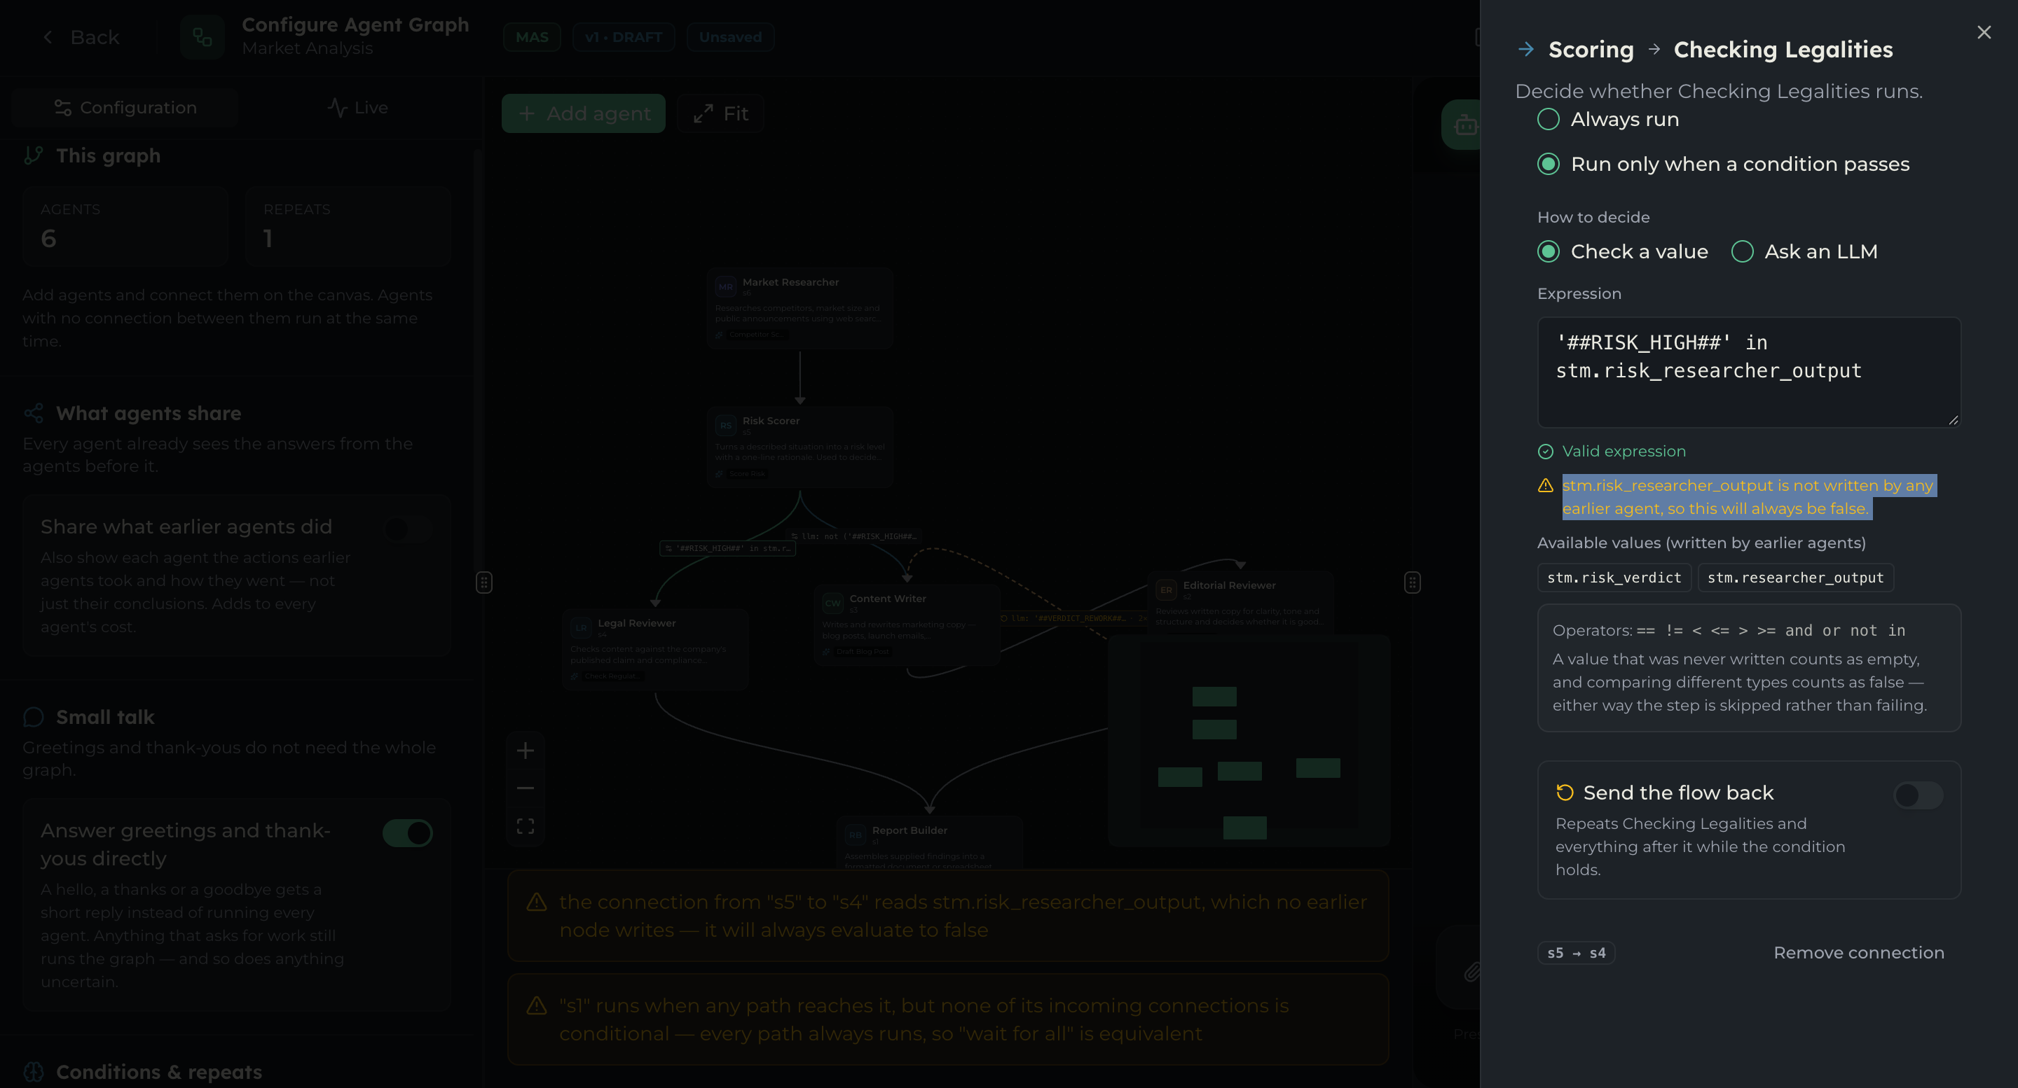Close the Checking Legalities side panel
The image size is (2018, 1088).
pyautogui.click(x=1984, y=32)
